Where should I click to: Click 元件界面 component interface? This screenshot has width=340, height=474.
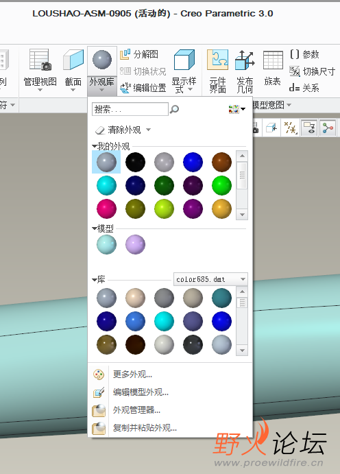217,71
